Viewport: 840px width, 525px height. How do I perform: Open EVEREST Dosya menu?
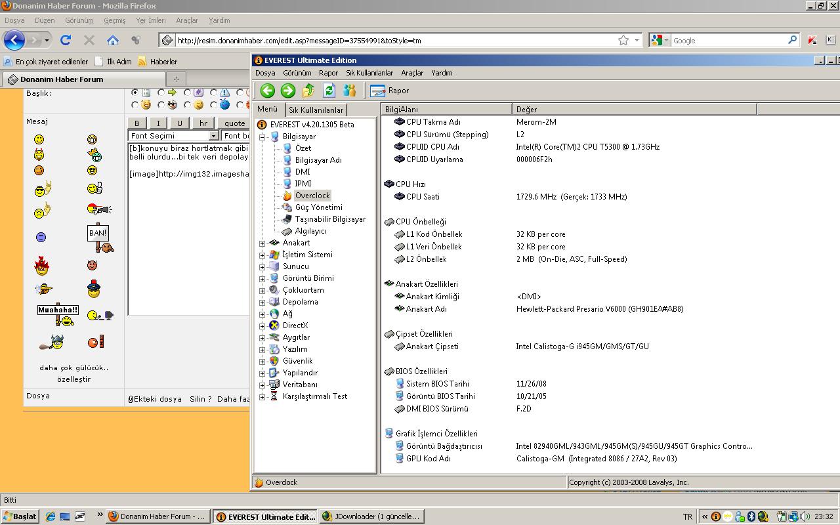265,73
